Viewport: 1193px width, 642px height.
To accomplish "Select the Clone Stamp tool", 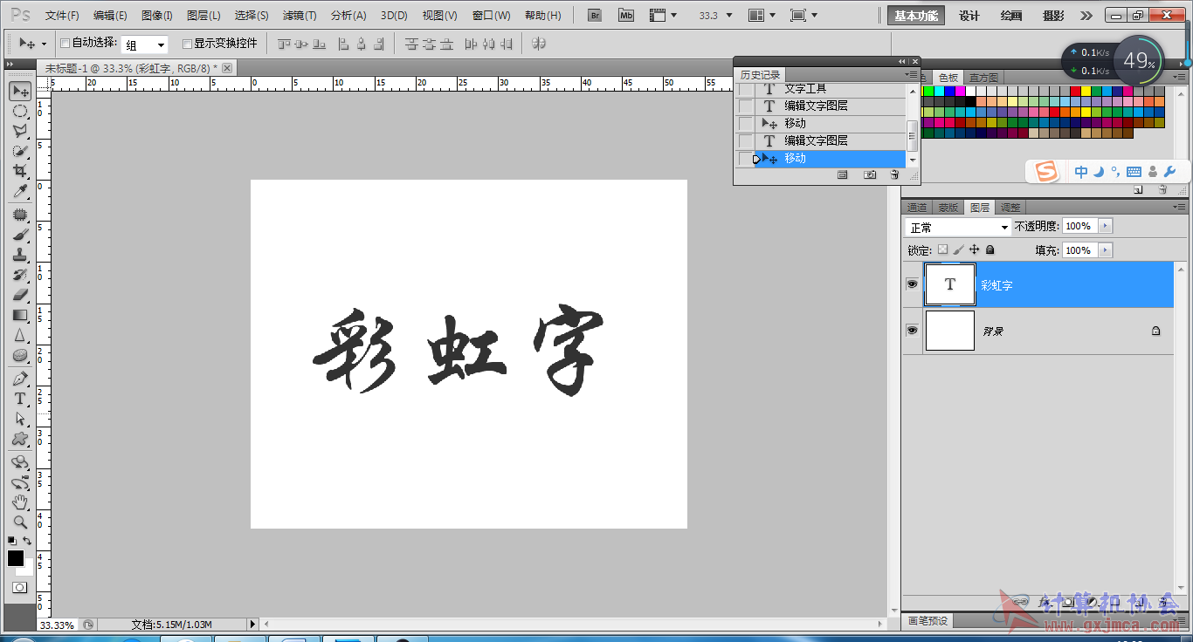I will [x=20, y=255].
